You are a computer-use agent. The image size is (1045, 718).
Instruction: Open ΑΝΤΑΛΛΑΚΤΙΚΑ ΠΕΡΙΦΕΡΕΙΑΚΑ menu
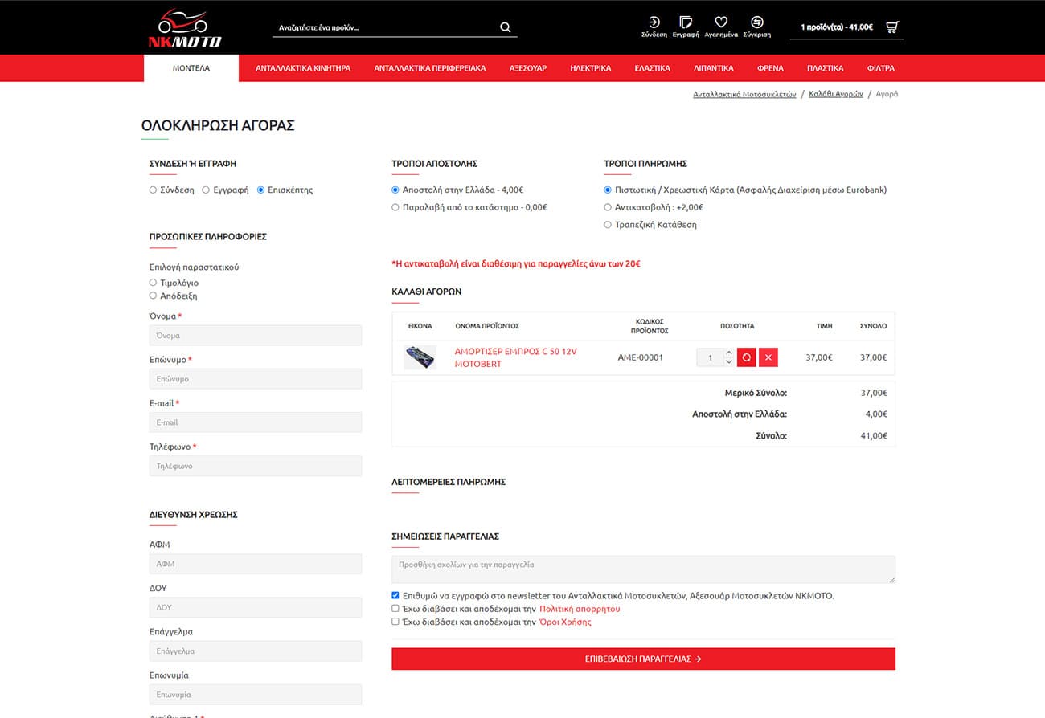click(430, 68)
